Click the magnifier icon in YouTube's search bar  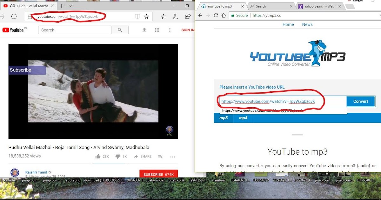click(x=120, y=30)
